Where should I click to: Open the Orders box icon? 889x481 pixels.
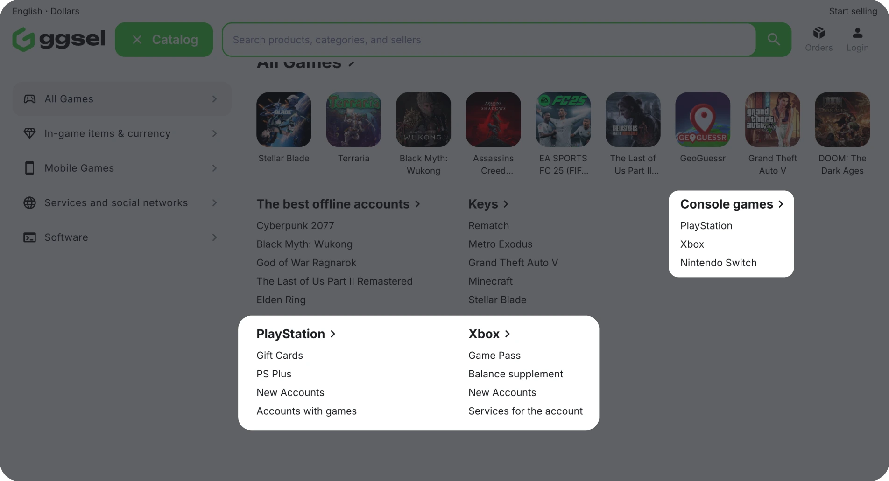click(818, 33)
